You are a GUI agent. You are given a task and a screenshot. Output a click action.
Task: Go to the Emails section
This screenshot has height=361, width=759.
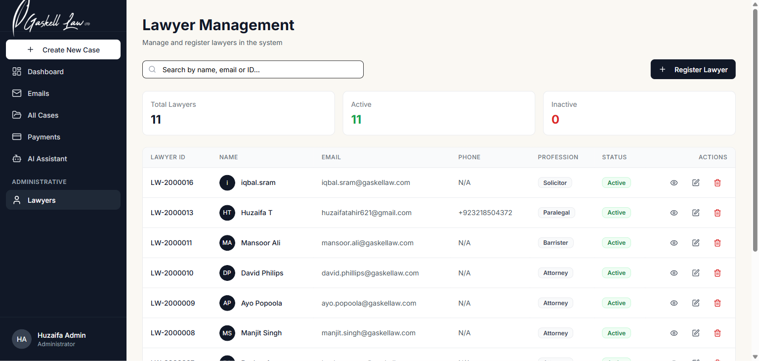38,93
